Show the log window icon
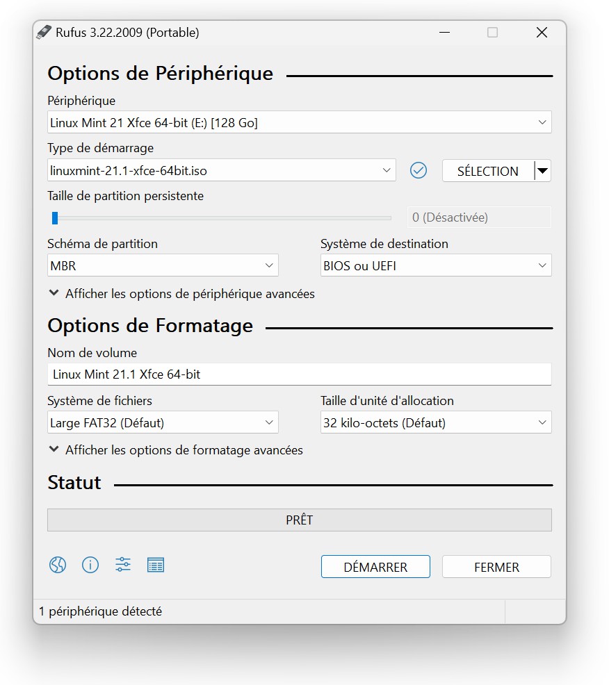This screenshot has width=609, height=685. point(156,565)
